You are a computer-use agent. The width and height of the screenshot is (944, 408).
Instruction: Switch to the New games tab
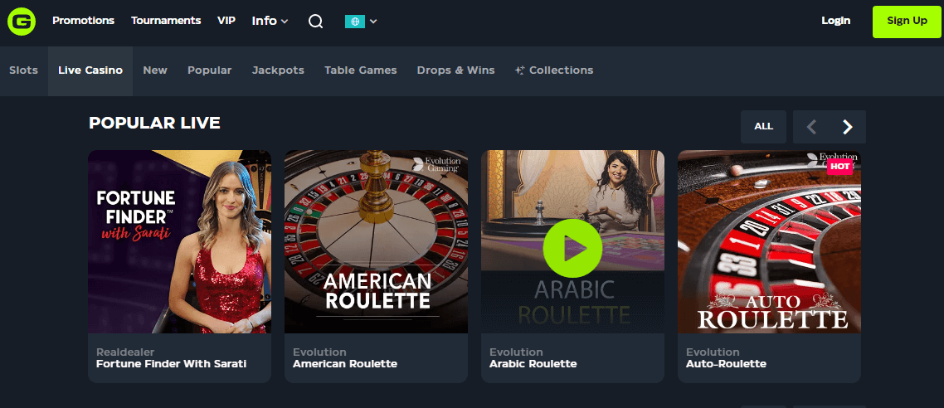pos(155,70)
